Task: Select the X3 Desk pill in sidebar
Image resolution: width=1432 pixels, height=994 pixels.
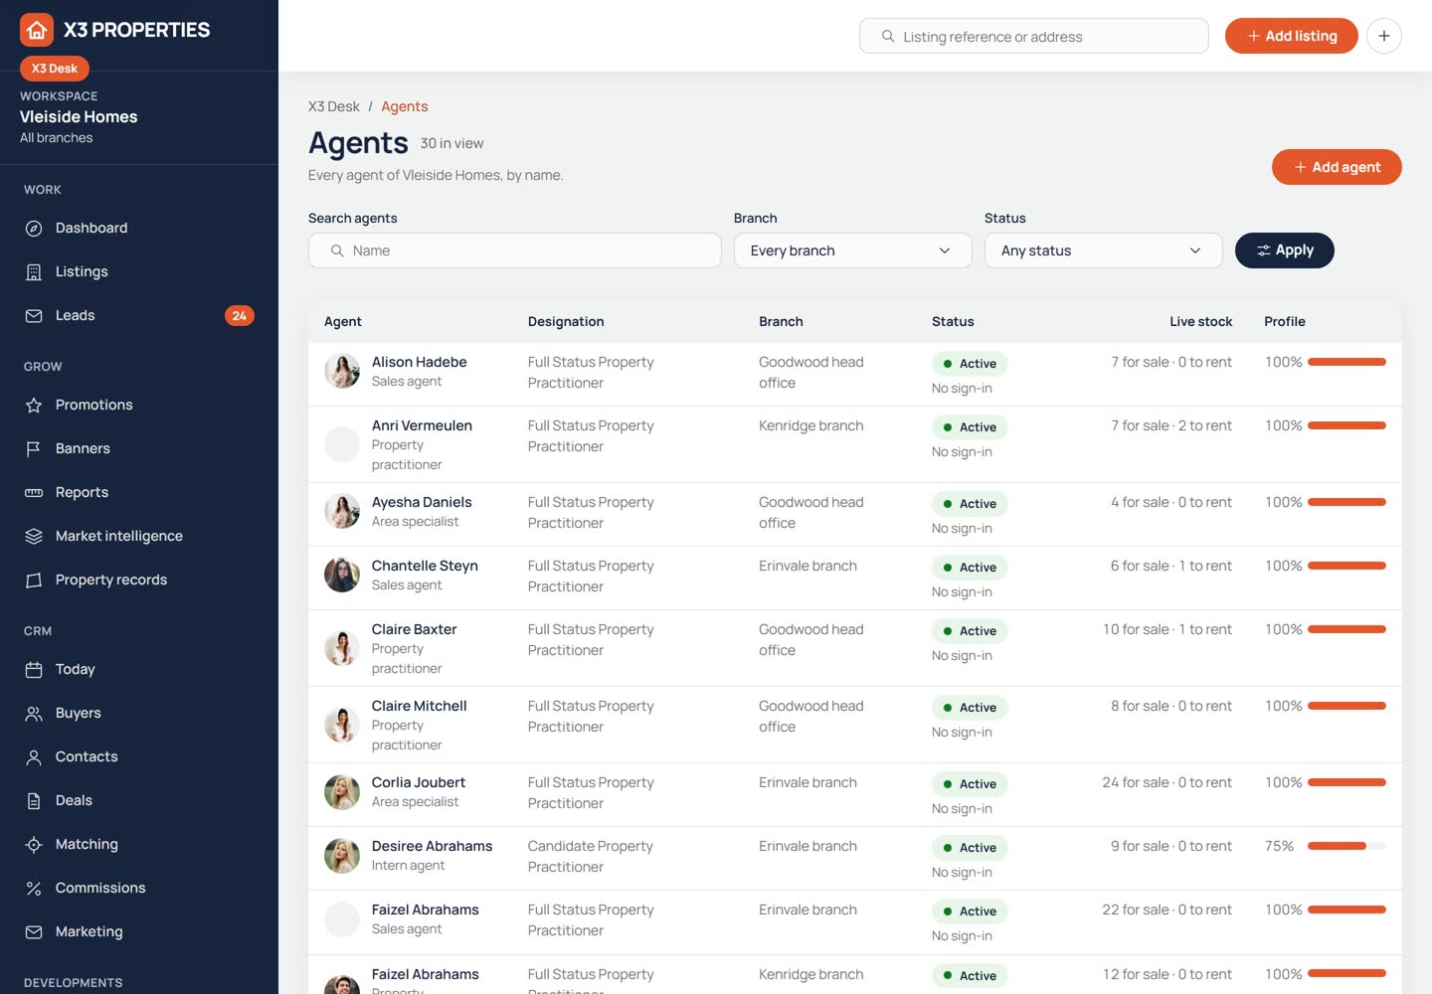Action: click(55, 69)
